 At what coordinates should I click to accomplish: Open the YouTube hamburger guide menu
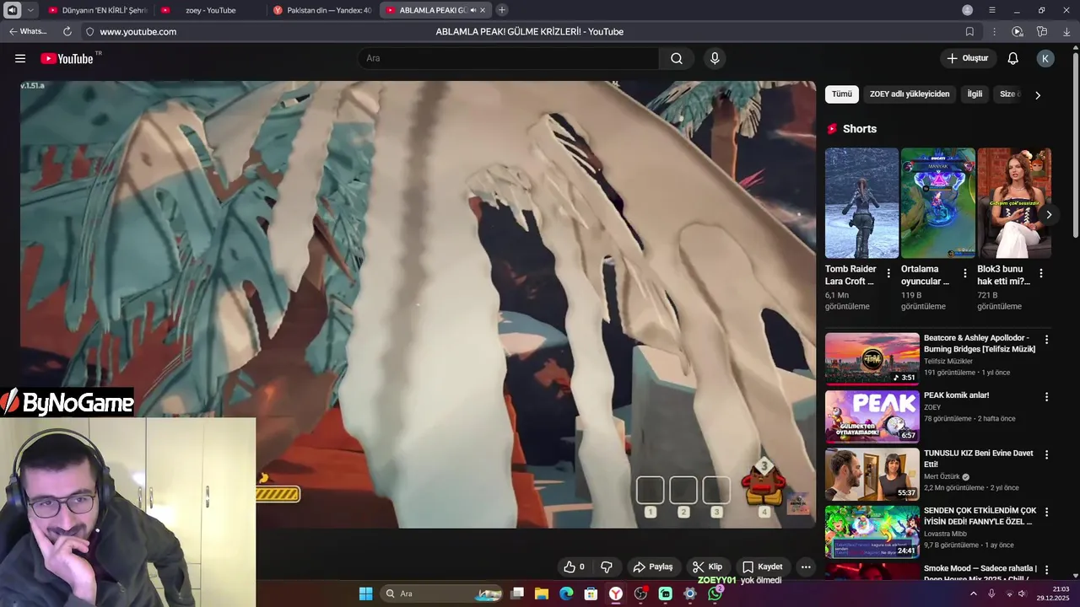pyautogui.click(x=20, y=58)
